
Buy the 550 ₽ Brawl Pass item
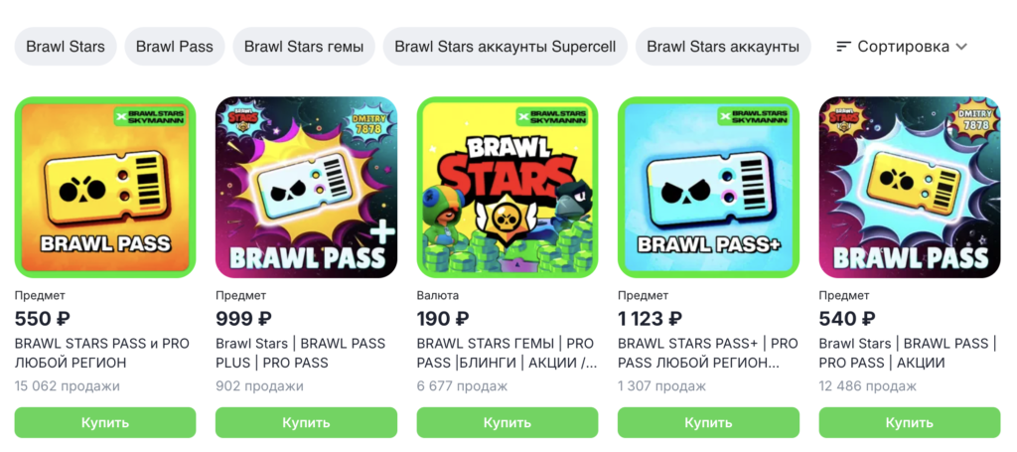click(x=105, y=423)
